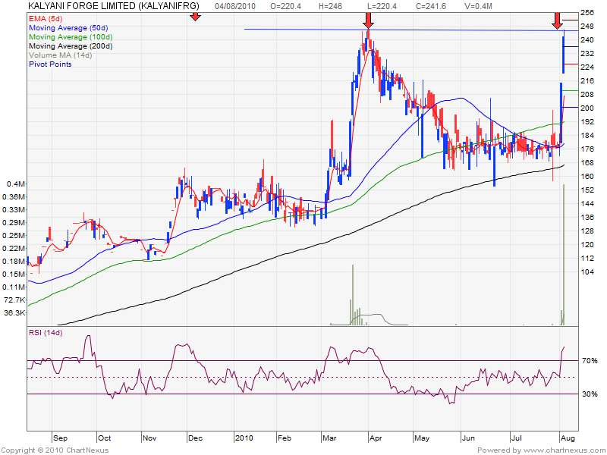607x455 pixels.
Task: Click the RSI (14d) panel label
Action: pos(46,333)
